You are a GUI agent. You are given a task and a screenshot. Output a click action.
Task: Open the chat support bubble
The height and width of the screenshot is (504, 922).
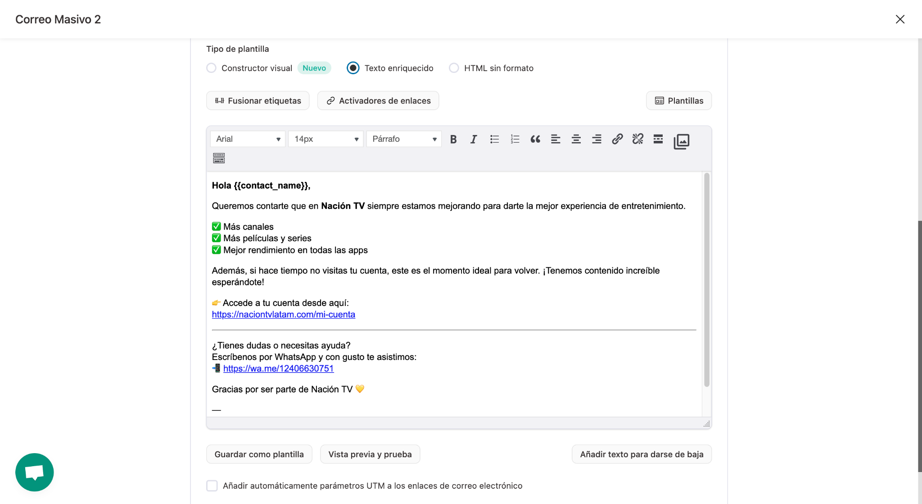(x=34, y=472)
